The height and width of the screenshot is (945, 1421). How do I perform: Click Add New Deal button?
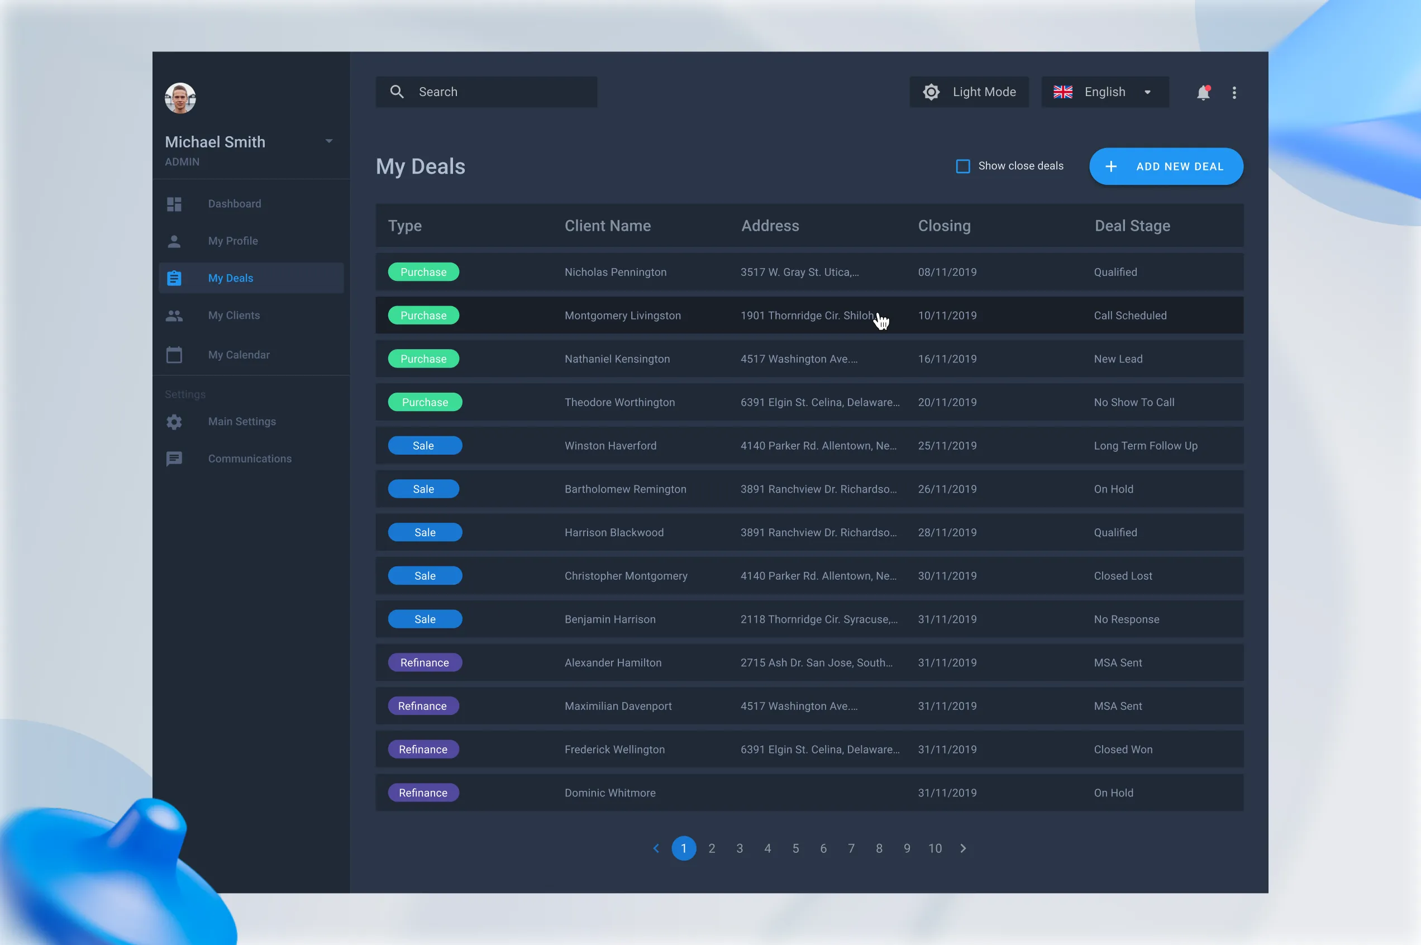click(1166, 166)
